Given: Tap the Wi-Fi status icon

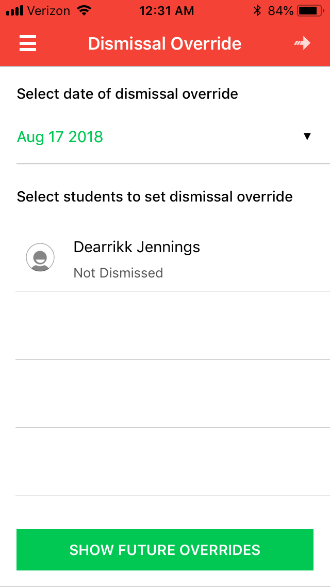Looking at the screenshot, I should click(83, 10).
